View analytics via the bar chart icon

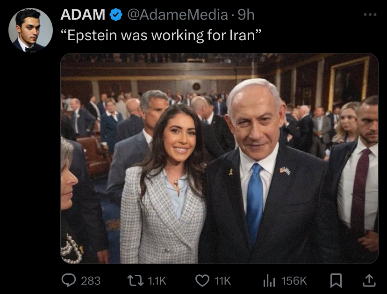tap(269, 281)
